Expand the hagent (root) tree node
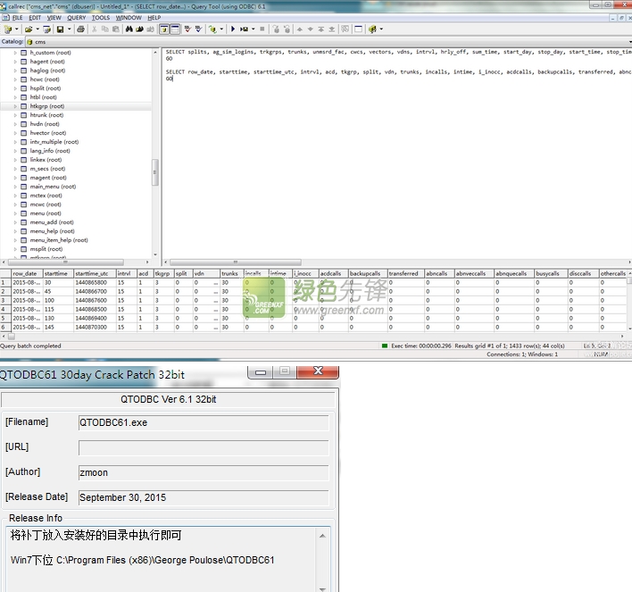The height and width of the screenshot is (592, 632). [x=15, y=62]
